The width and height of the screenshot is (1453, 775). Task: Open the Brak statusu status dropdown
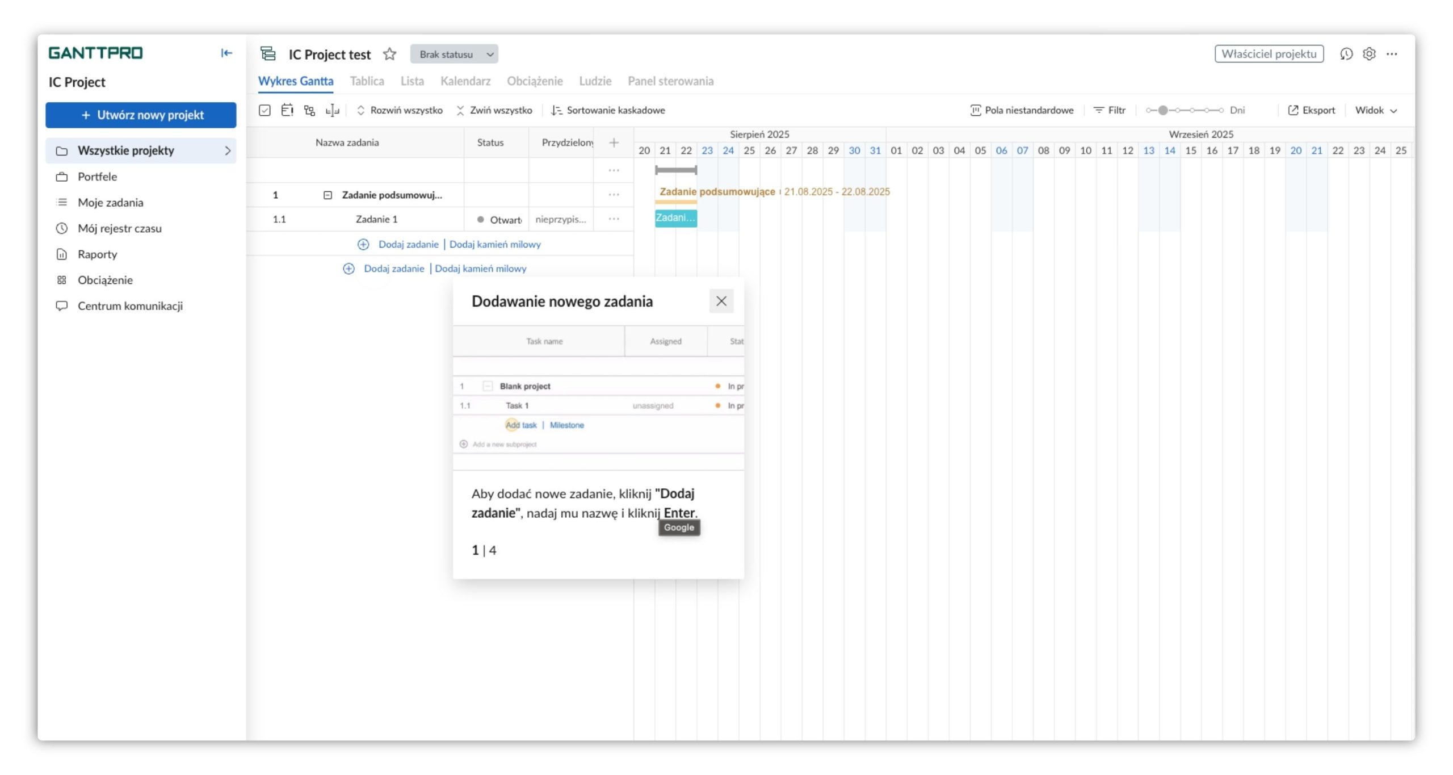tap(454, 54)
